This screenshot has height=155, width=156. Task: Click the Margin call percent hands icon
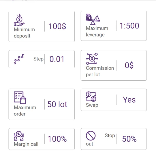click(x=19, y=136)
